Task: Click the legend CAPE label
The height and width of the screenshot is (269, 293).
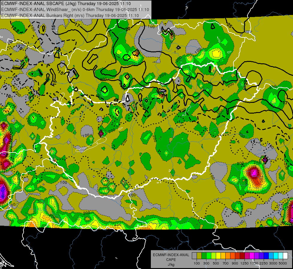Action: (171, 260)
